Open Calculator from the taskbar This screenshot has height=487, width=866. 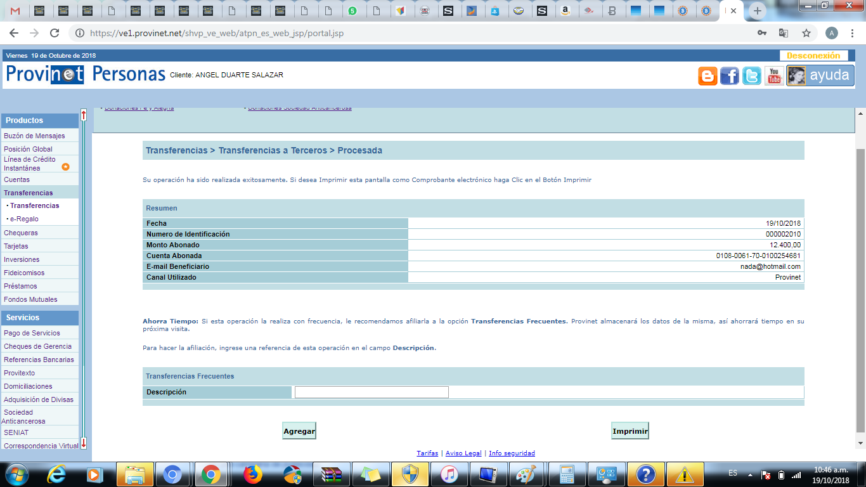567,474
